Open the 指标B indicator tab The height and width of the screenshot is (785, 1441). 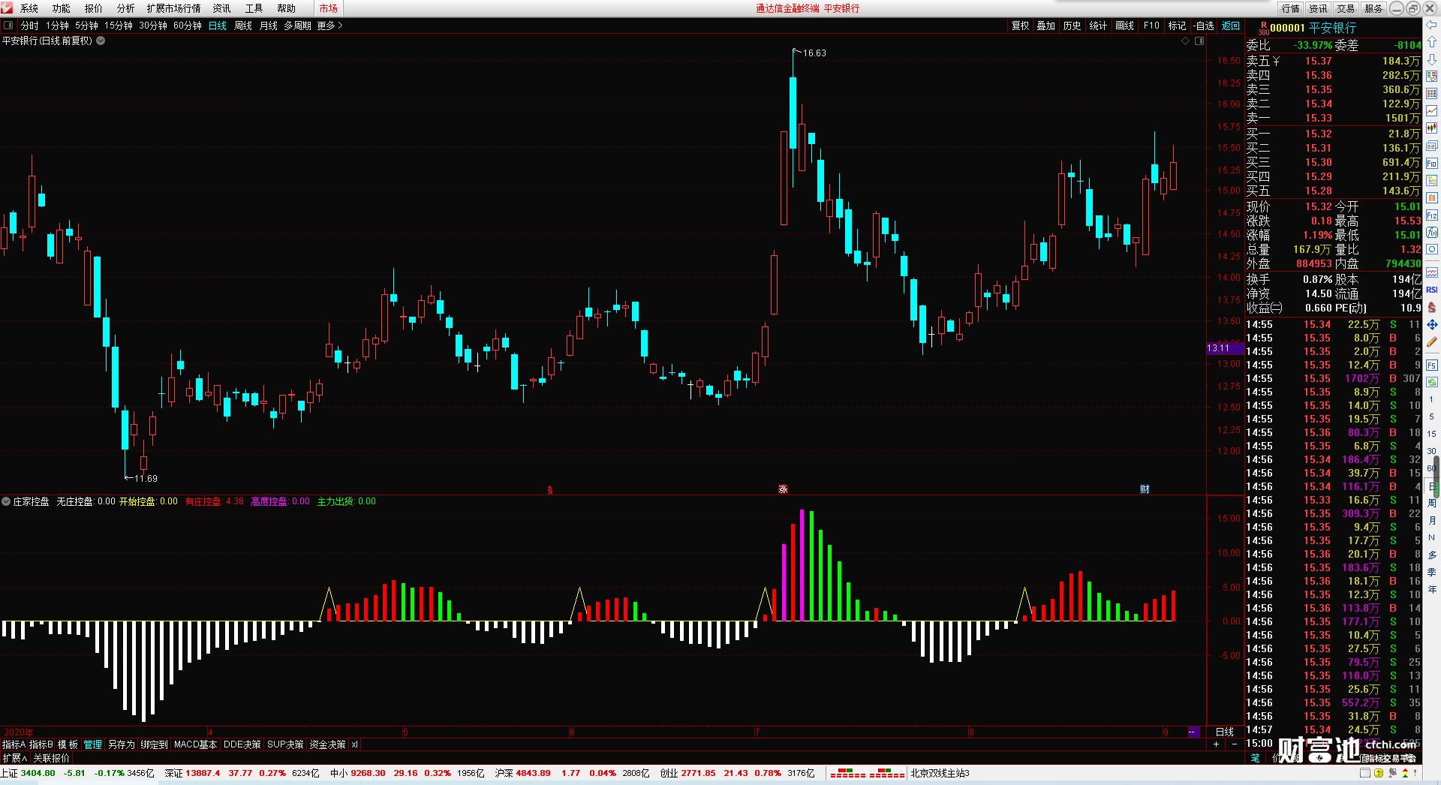coord(41,744)
